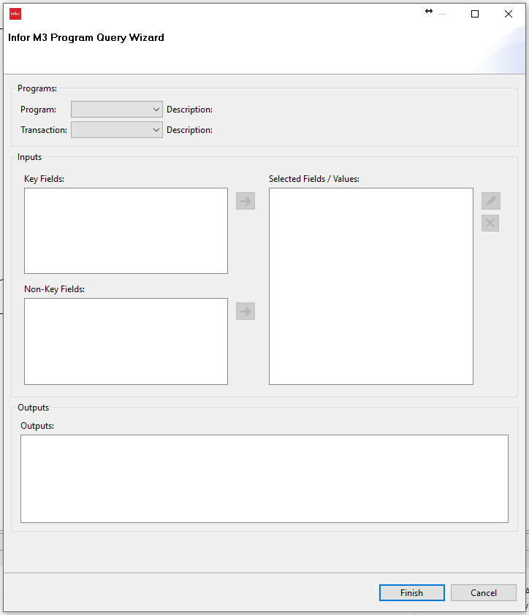Click the double-headed arrow icon in title bar
Viewport: 529px width, 615px height.
tap(429, 11)
